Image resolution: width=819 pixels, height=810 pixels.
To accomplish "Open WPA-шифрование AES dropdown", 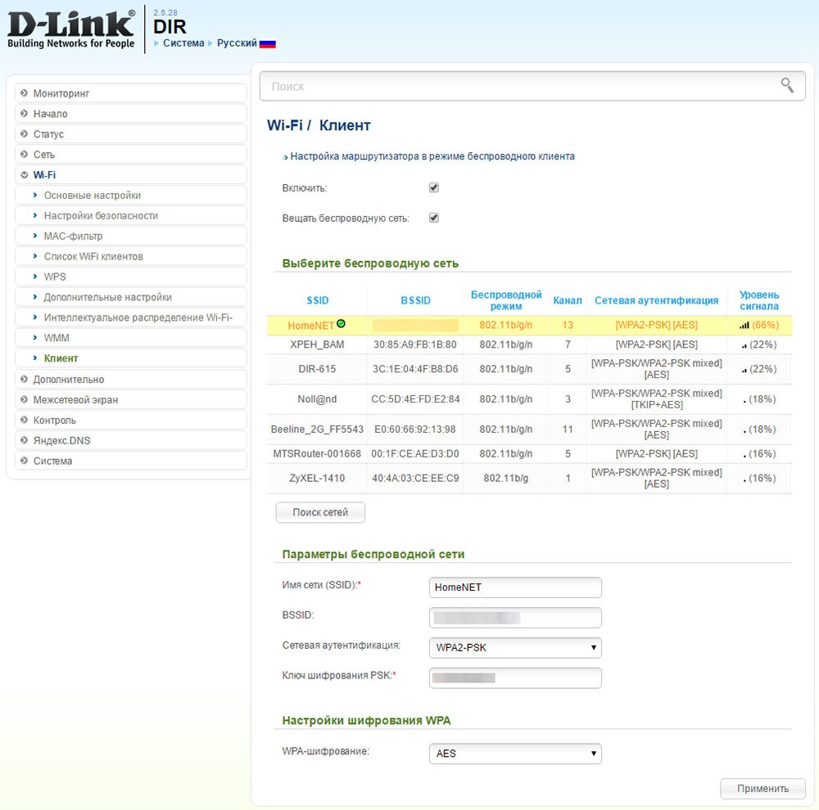I will [x=515, y=754].
